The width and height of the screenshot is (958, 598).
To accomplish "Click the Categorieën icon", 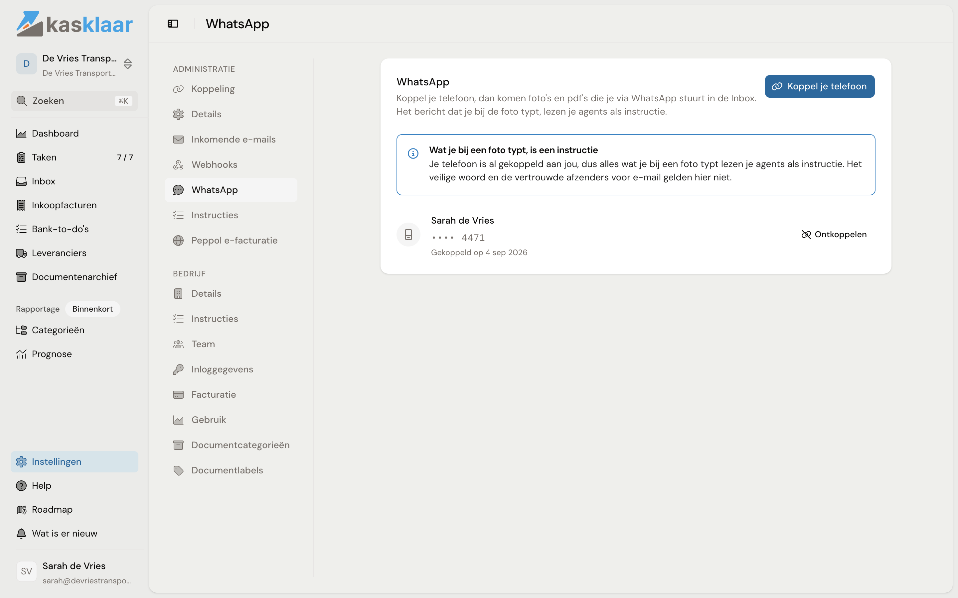I will [x=21, y=330].
